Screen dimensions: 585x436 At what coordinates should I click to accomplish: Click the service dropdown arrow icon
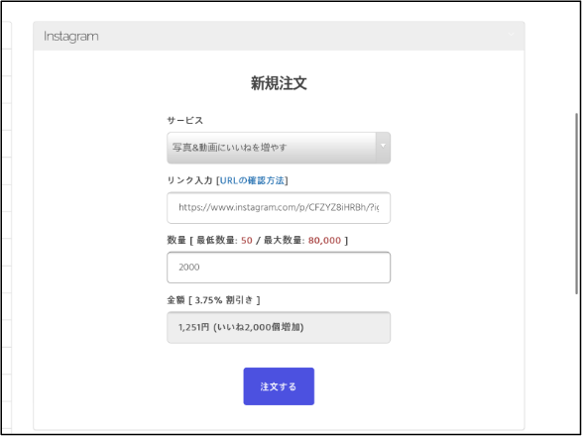[x=383, y=147]
